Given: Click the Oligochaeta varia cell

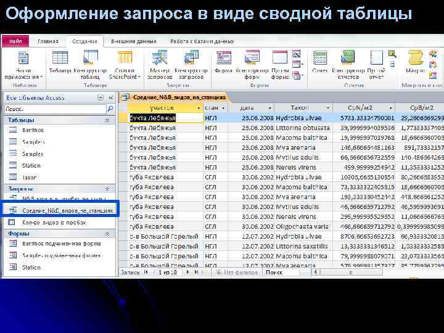Looking at the screenshot, I should coord(303,226).
